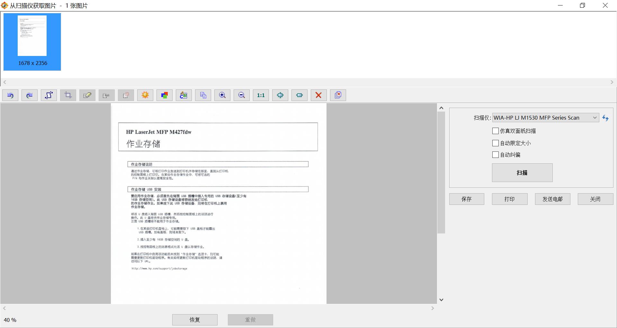The height and width of the screenshot is (328, 617).
Task: Click the selection sparkle effect icon
Action: point(126,95)
